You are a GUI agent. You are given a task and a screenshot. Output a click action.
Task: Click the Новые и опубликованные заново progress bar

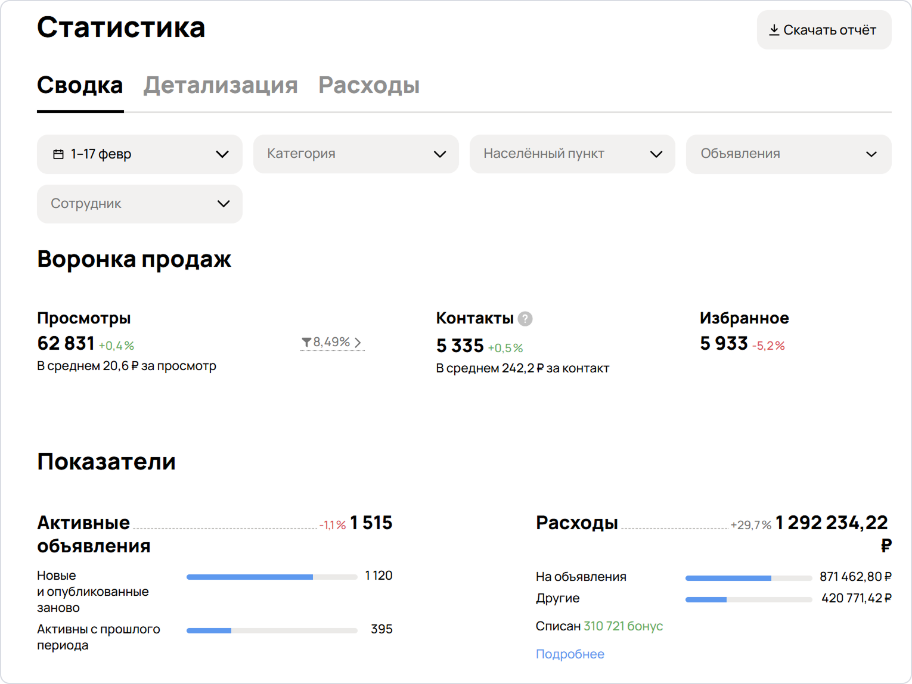272,577
